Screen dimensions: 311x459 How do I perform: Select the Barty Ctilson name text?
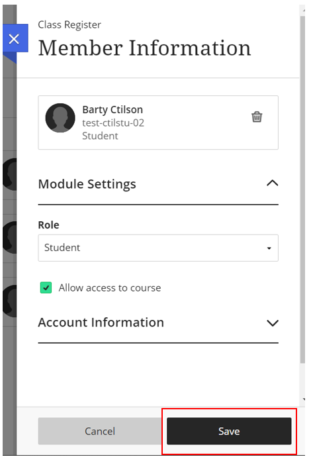[112, 109]
